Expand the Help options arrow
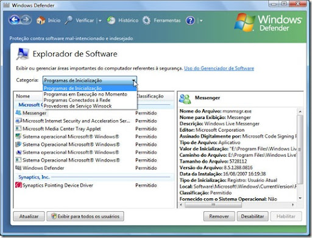 click(x=201, y=21)
